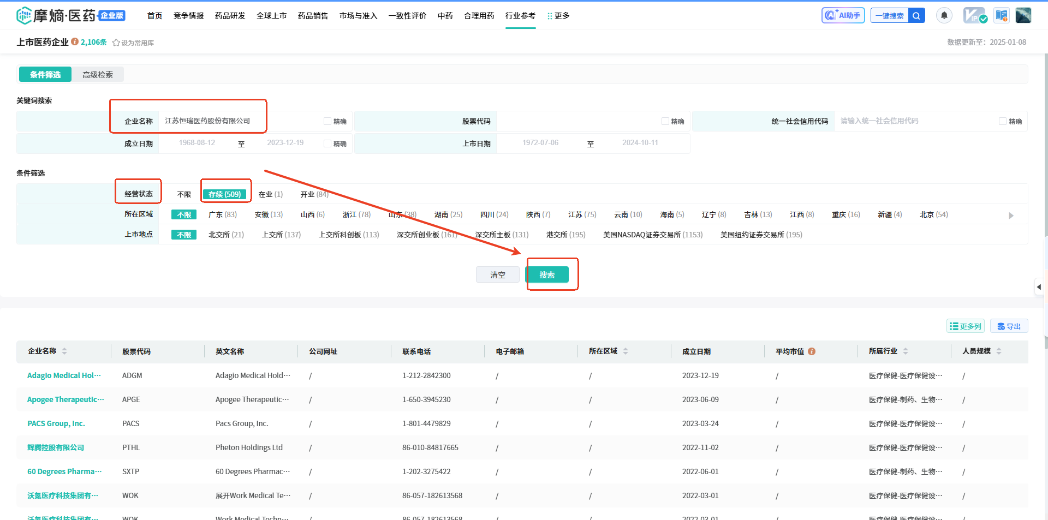Check 精确 for 统一社会信用代码

pyautogui.click(x=1003, y=121)
